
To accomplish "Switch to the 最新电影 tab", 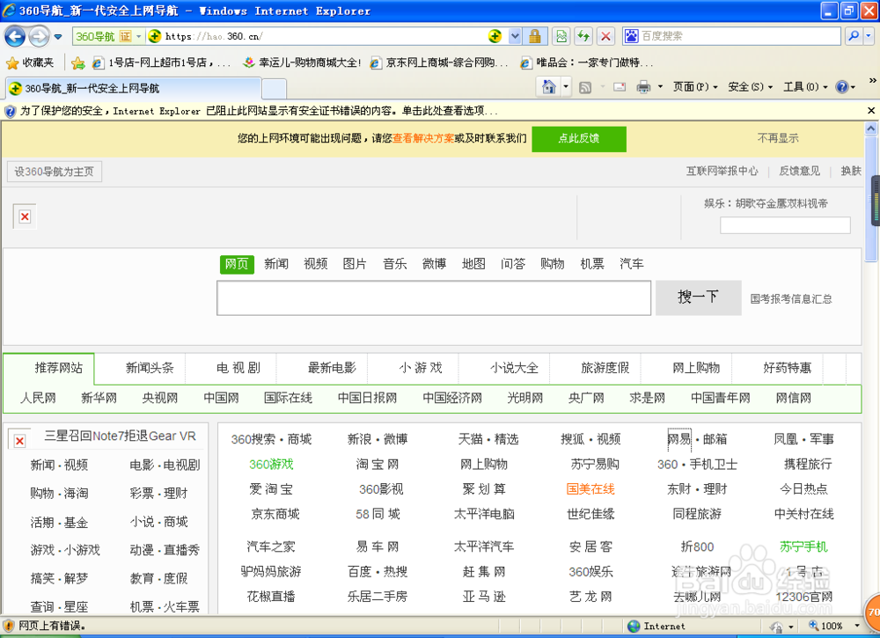I will coord(332,368).
